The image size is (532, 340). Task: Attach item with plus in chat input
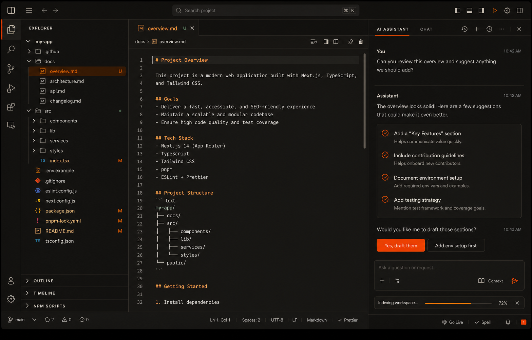point(382,281)
